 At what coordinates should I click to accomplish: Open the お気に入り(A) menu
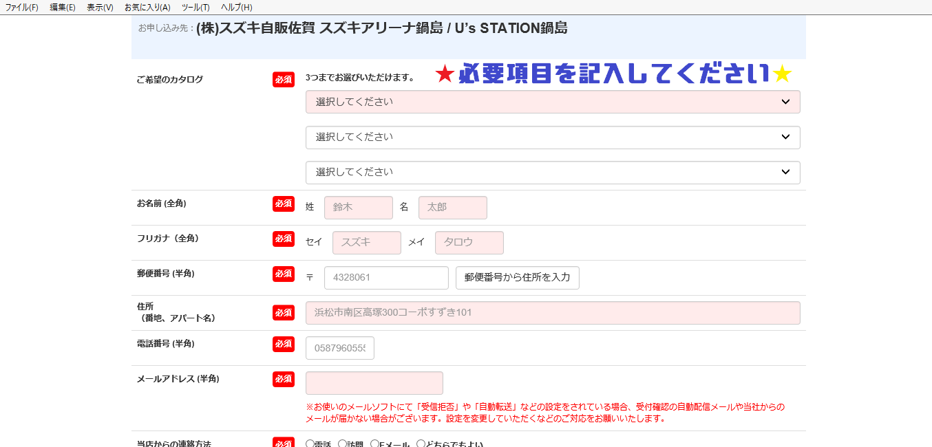147,8
